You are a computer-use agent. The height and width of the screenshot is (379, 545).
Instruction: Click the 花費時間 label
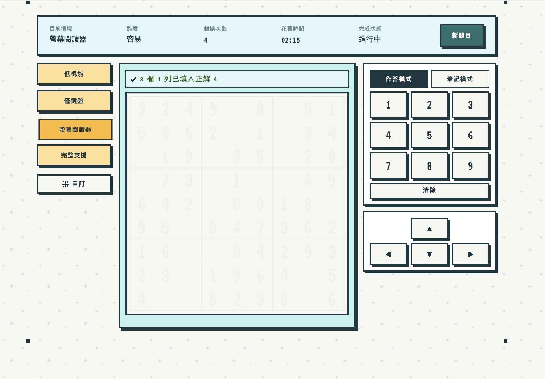(x=293, y=29)
